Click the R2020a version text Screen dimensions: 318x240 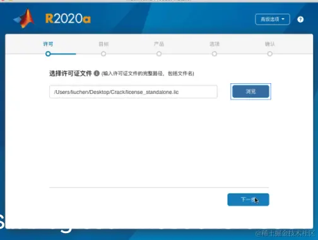pyautogui.click(x=68, y=18)
